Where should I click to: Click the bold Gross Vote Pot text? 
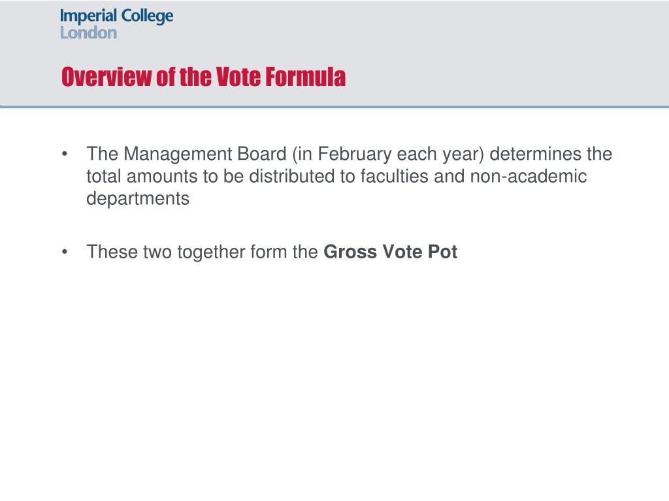pyautogui.click(x=391, y=252)
